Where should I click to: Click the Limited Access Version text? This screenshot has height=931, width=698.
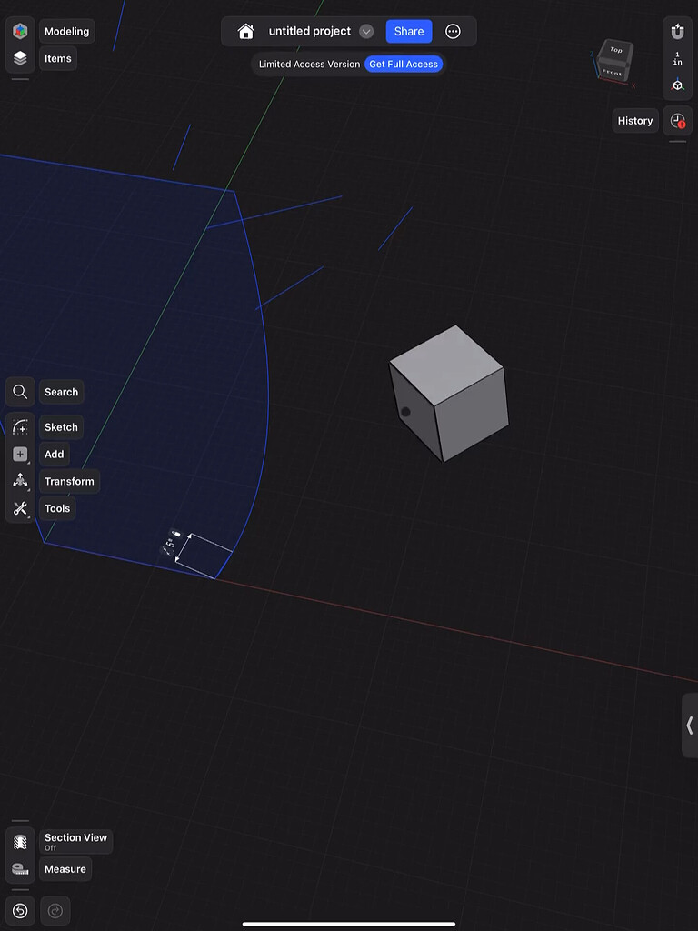click(x=309, y=65)
